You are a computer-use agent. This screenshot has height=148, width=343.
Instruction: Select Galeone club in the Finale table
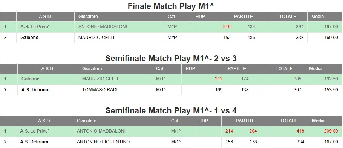pyautogui.click(x=29, y=38)
